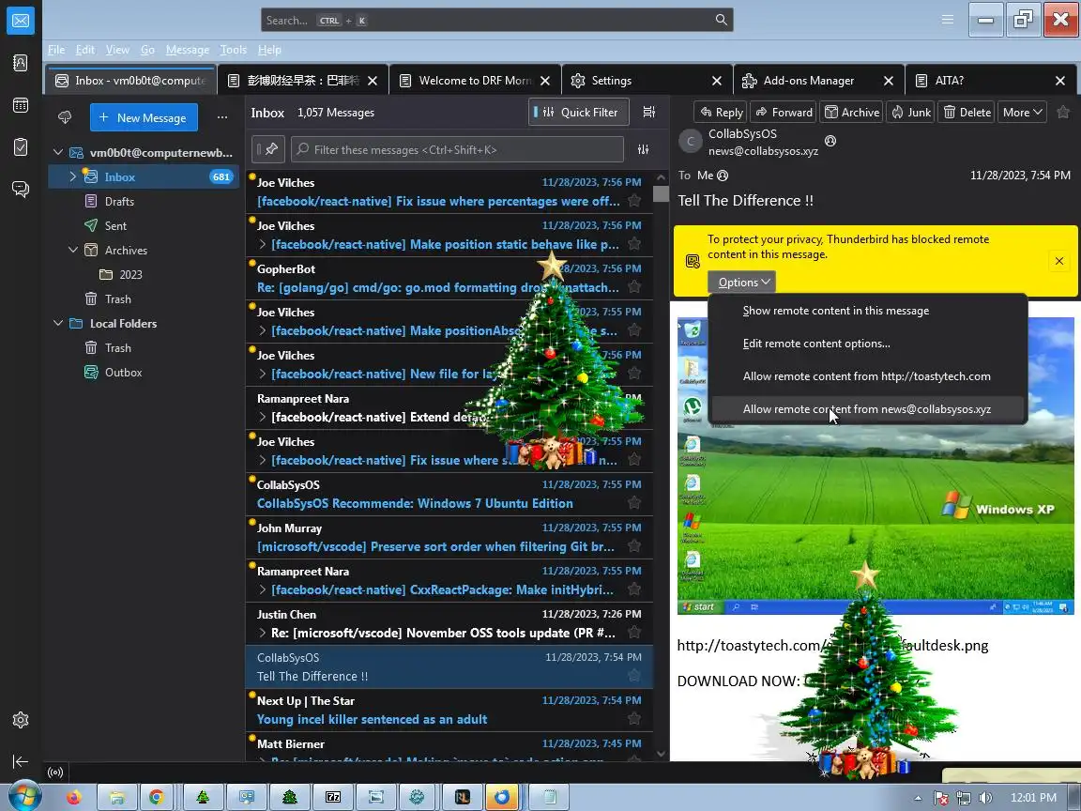Switch to the Add-ons Manager tab
Image resolution: width=1081 pixels, height=811 pixels.
pos(809,81)
